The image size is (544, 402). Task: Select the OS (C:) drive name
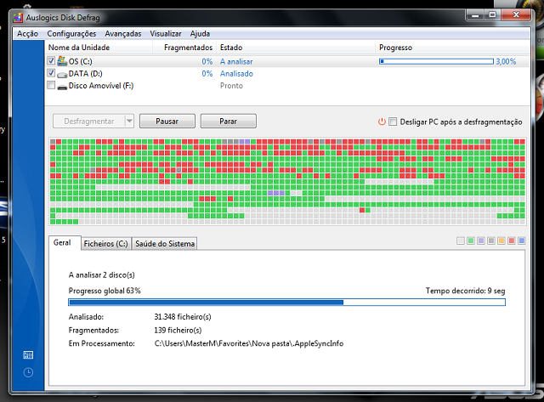81,62
